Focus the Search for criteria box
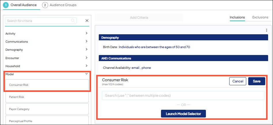Image resolution: width=273 pixels, height=125 pixels. click(x=37, y=21)
